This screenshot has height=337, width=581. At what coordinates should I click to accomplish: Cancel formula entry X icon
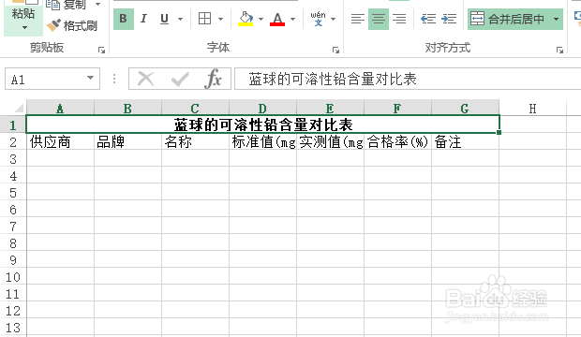[145, 79]
